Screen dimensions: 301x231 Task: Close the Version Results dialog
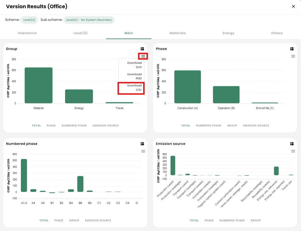click(293, 6)
